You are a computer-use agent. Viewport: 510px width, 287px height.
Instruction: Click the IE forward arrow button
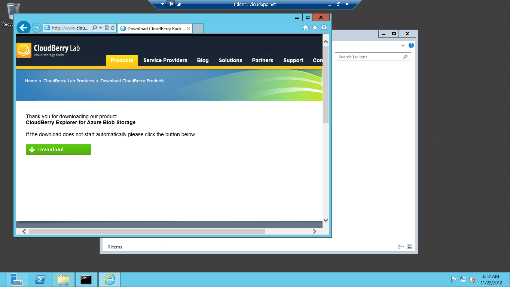coord(36,28)
